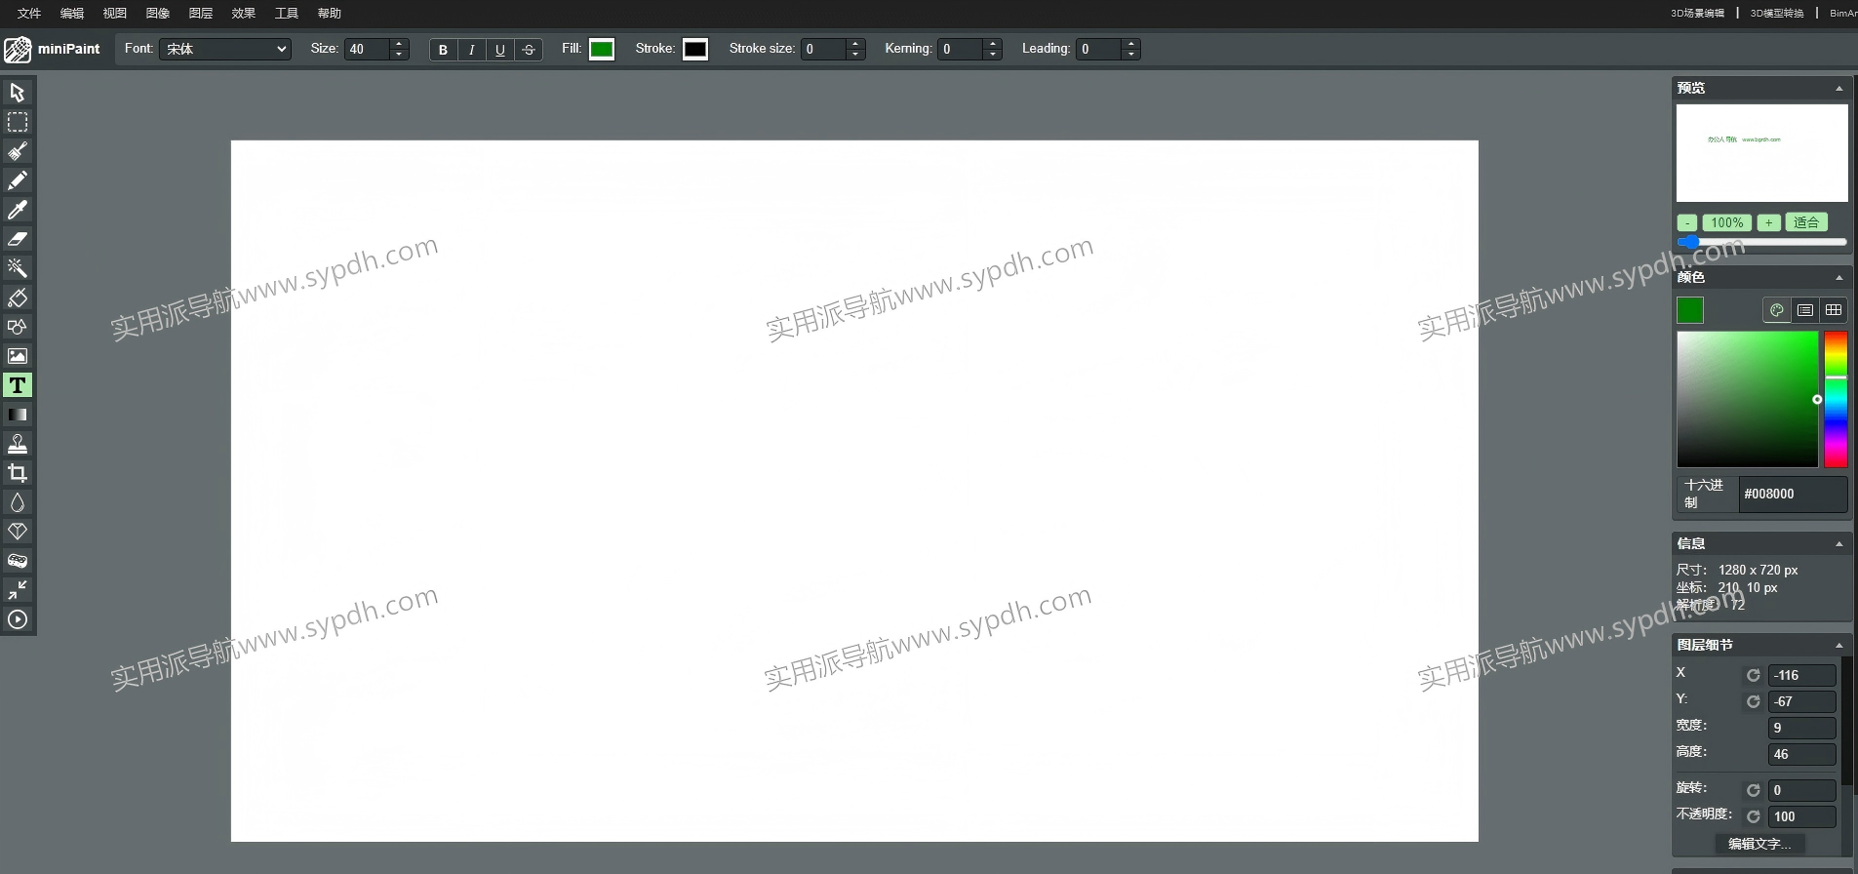The width and height of the screenshot is (1858, 874).
Task: Select the Crop tool
Action: click(x=18, y=473)
